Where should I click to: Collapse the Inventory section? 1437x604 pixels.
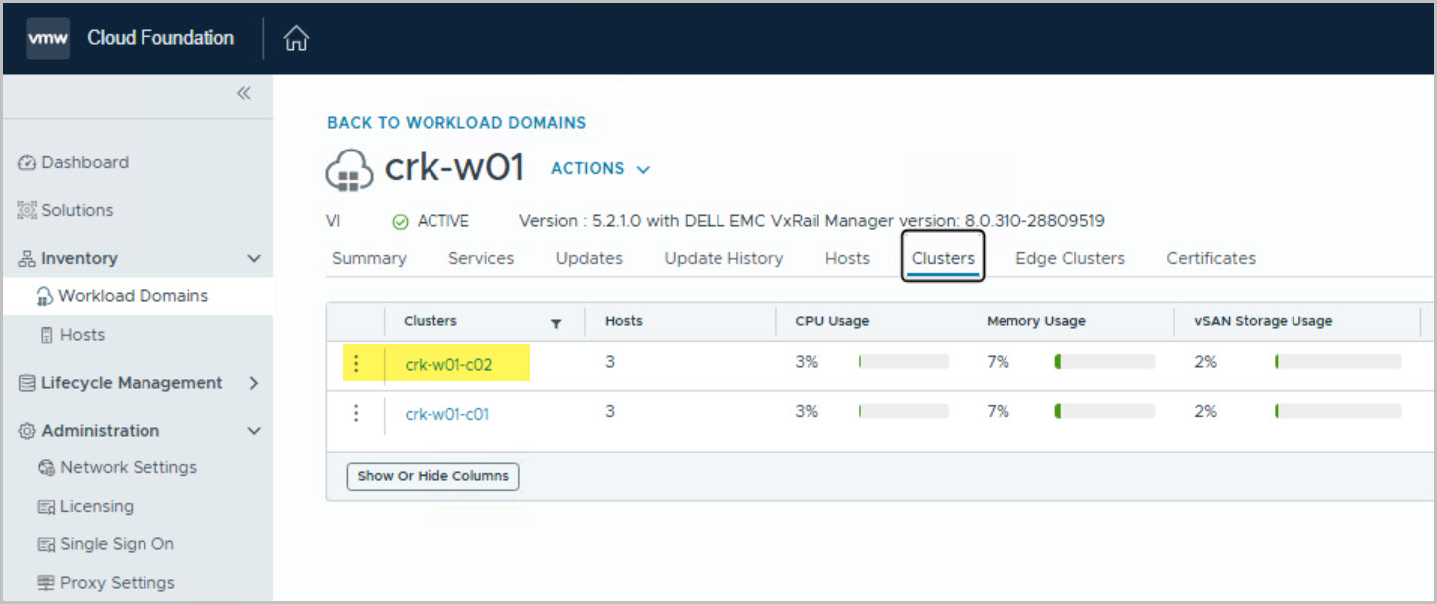point(254,259)
